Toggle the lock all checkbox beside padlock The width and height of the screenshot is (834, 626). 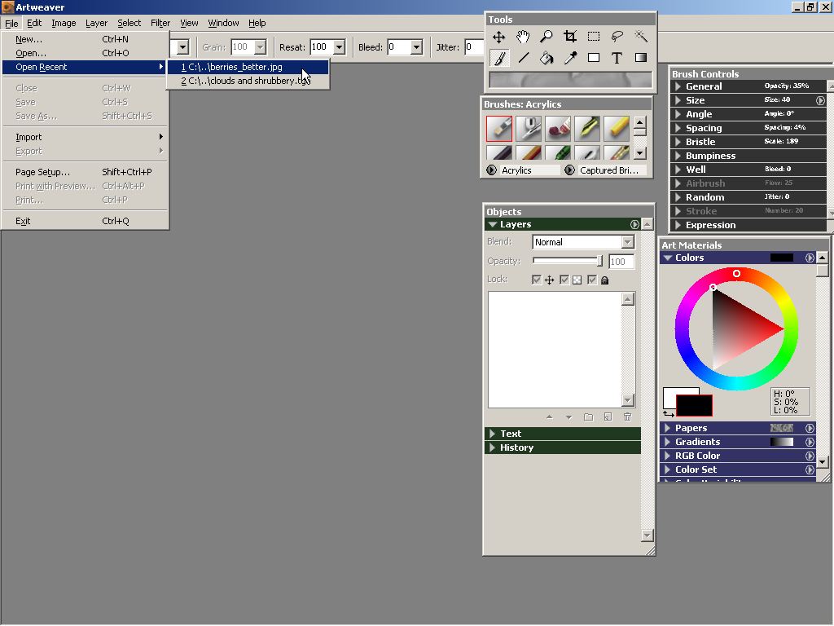pos(592,280)
